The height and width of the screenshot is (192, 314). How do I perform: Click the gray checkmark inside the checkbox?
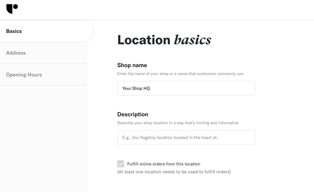(x=120, y=164)
